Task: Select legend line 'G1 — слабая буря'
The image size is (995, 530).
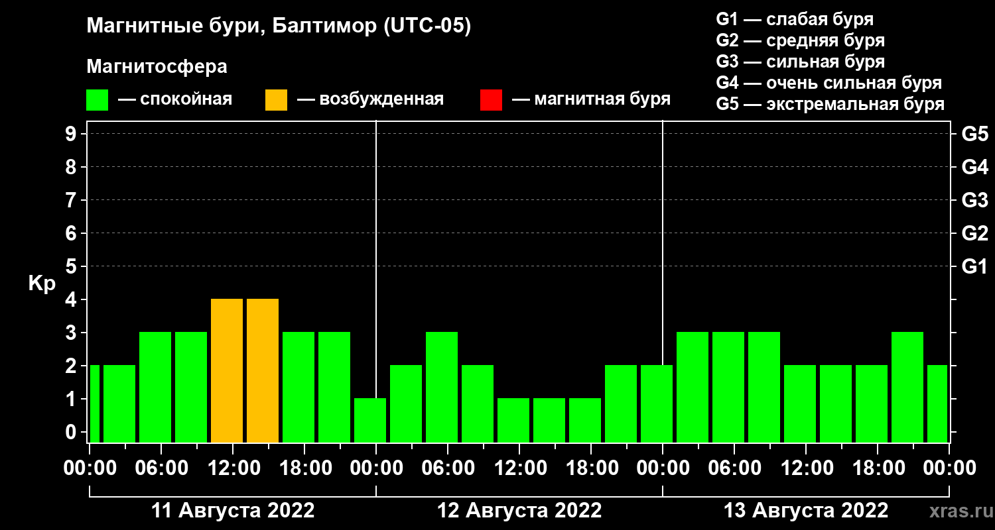Action: pos(795,19)
